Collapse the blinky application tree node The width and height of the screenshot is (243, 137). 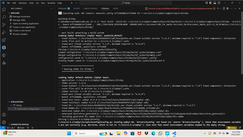[x=11, y=105]
